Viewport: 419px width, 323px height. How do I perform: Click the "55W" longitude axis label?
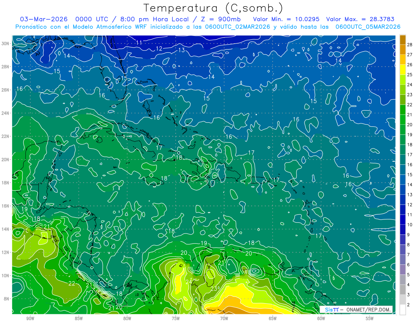(370, 318)
